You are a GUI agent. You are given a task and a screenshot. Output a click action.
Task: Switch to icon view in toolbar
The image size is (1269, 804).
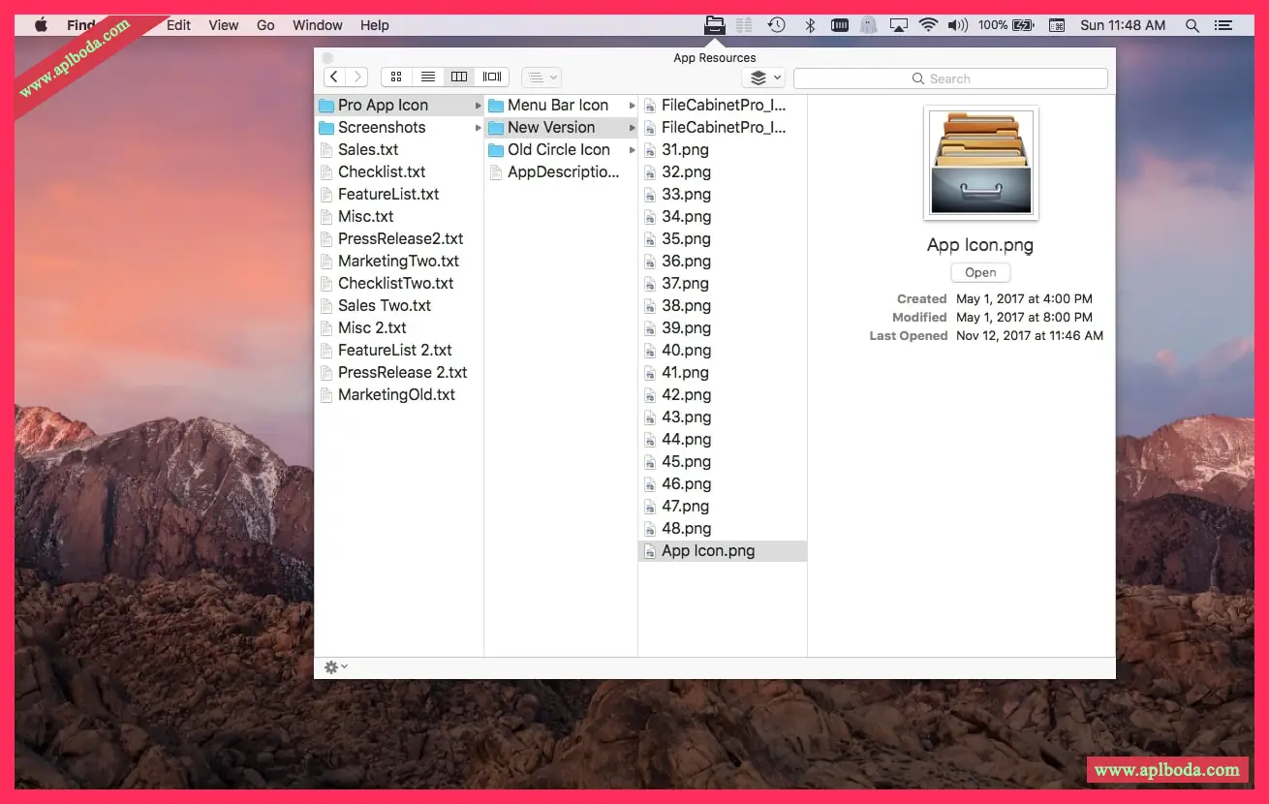[x=396, y=77]
